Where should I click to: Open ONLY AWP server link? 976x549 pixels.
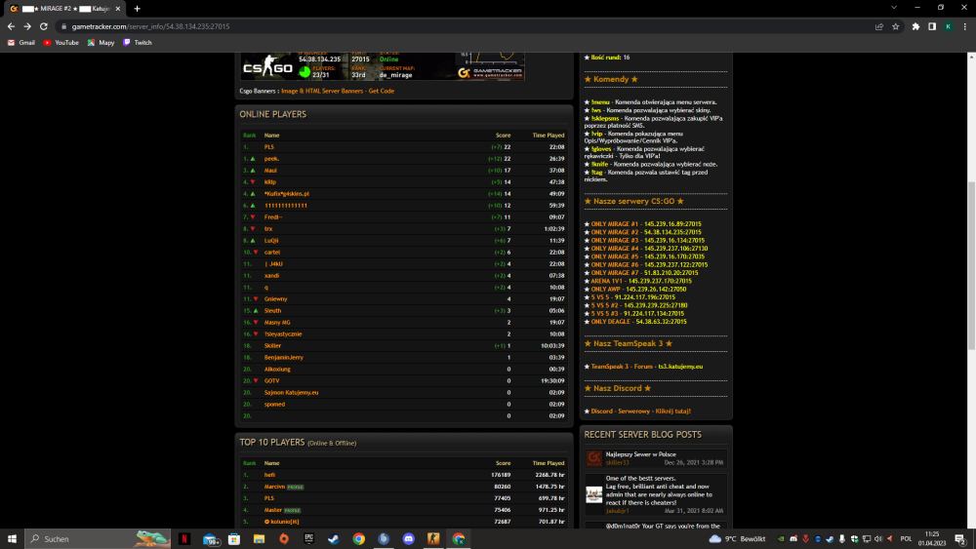click(638, 289)
